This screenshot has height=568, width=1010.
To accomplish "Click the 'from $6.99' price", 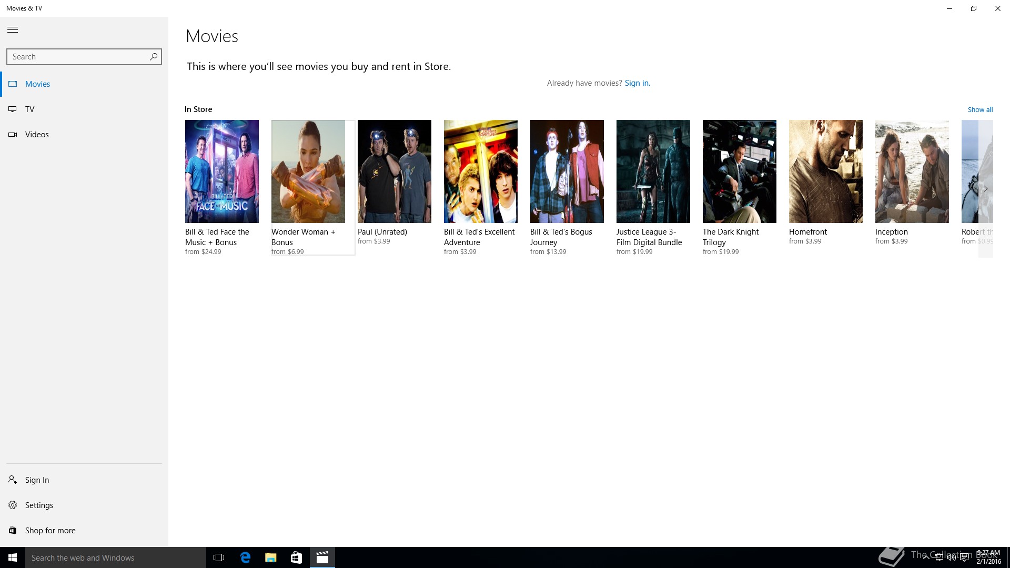I will (x=288, y=252).
